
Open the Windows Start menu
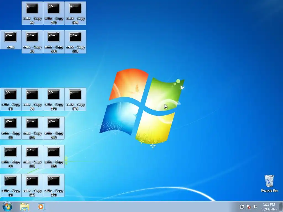click(x=7, y=206)
